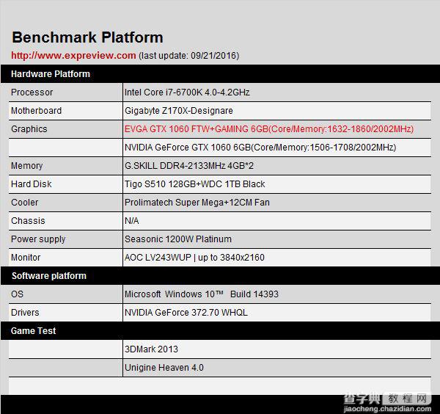Select the red 'EVGA GTX 1060 FTW+GAMING 6GB' row

(x=277, y=129)
